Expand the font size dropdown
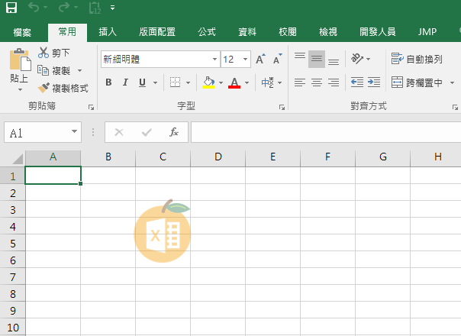Screen dimensions: 461x336 tap(246, 59)
